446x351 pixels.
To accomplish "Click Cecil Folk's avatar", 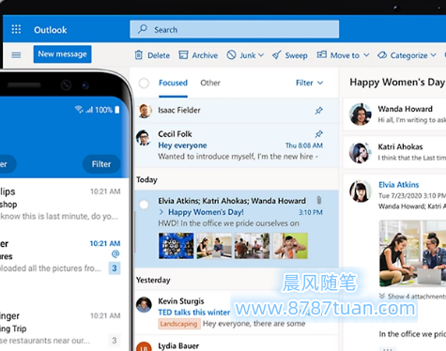I will (x=144, y=137).
